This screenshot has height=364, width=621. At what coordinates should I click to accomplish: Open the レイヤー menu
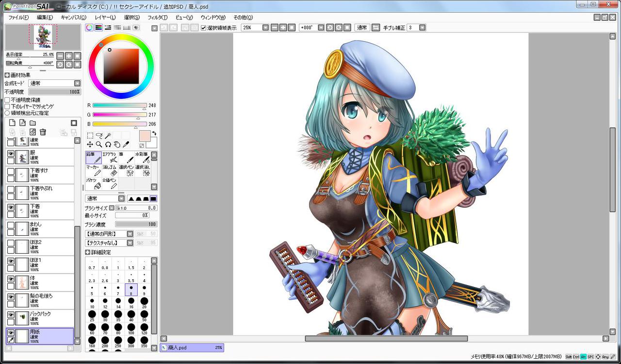105,17
